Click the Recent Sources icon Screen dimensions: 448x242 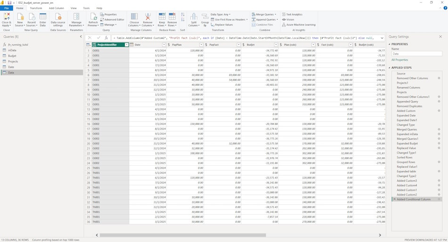coord(32,16)
